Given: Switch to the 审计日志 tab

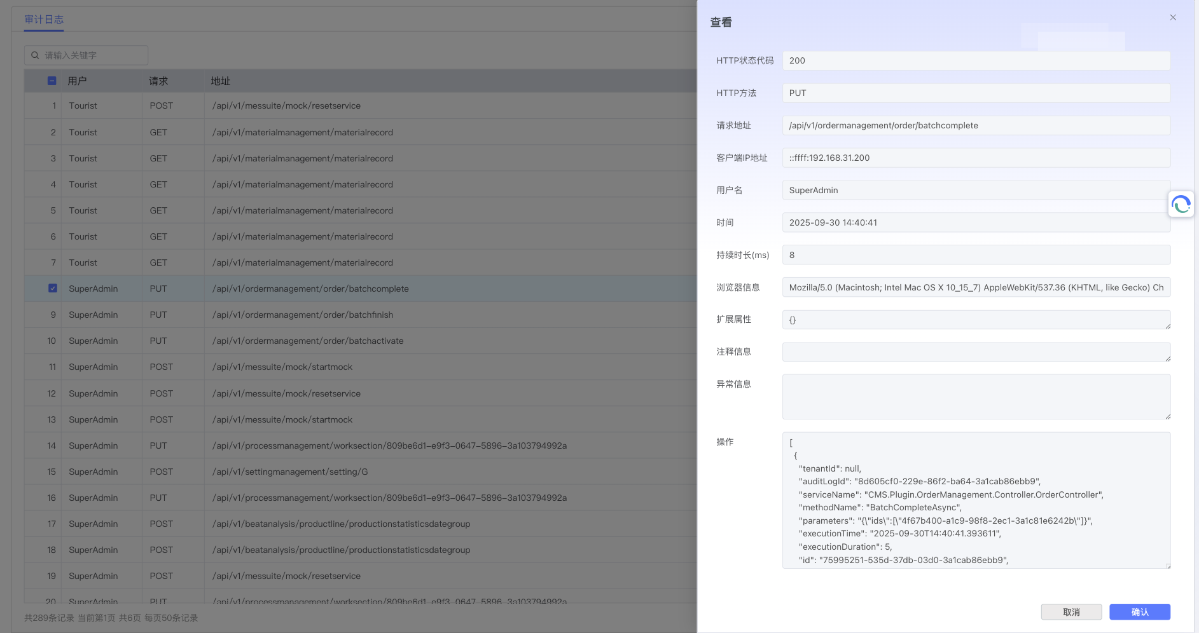Looking at the screenshot, I should tap(44, 20).
